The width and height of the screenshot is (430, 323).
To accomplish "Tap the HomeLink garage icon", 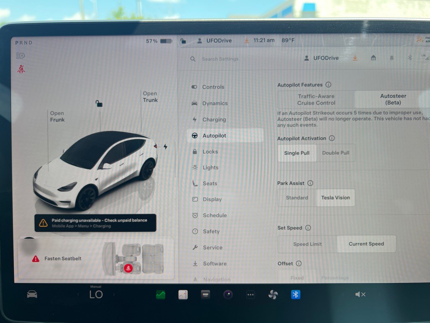I will (373, 58).
